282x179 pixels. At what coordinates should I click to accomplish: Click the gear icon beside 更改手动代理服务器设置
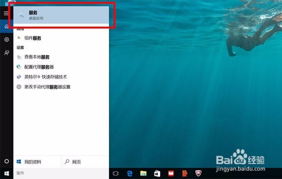[x=19, y=87]
